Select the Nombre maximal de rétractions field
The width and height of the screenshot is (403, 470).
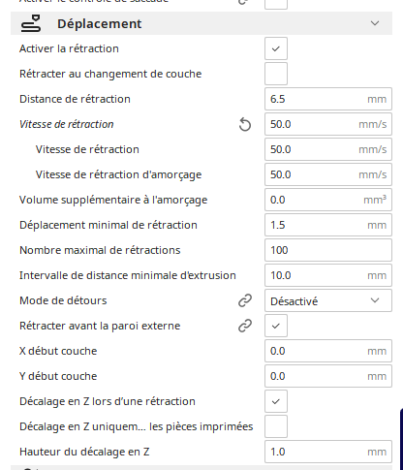point(328,250)
